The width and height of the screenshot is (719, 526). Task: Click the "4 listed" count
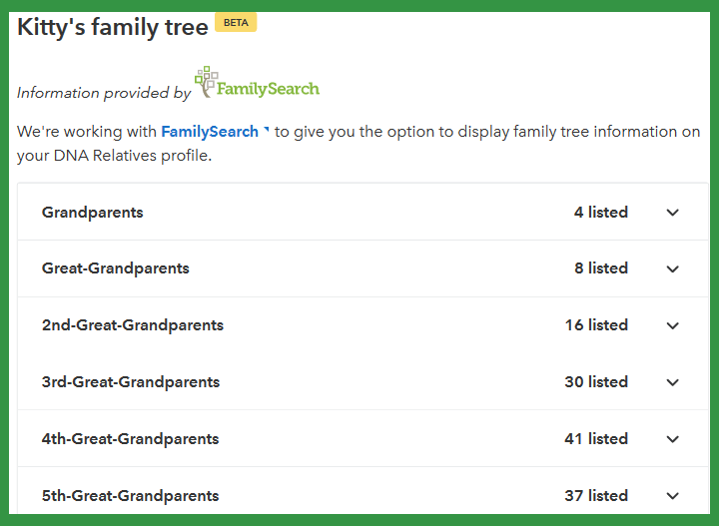pyautogui.click(x=601, y=213)
